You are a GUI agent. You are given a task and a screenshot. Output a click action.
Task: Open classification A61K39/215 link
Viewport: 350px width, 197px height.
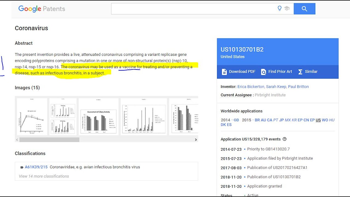[36, 167]
